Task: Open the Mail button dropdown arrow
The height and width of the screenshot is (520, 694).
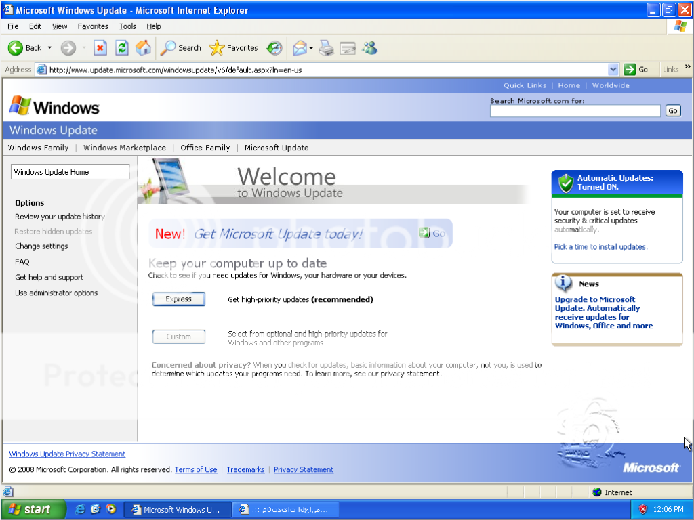Action: 311,48
